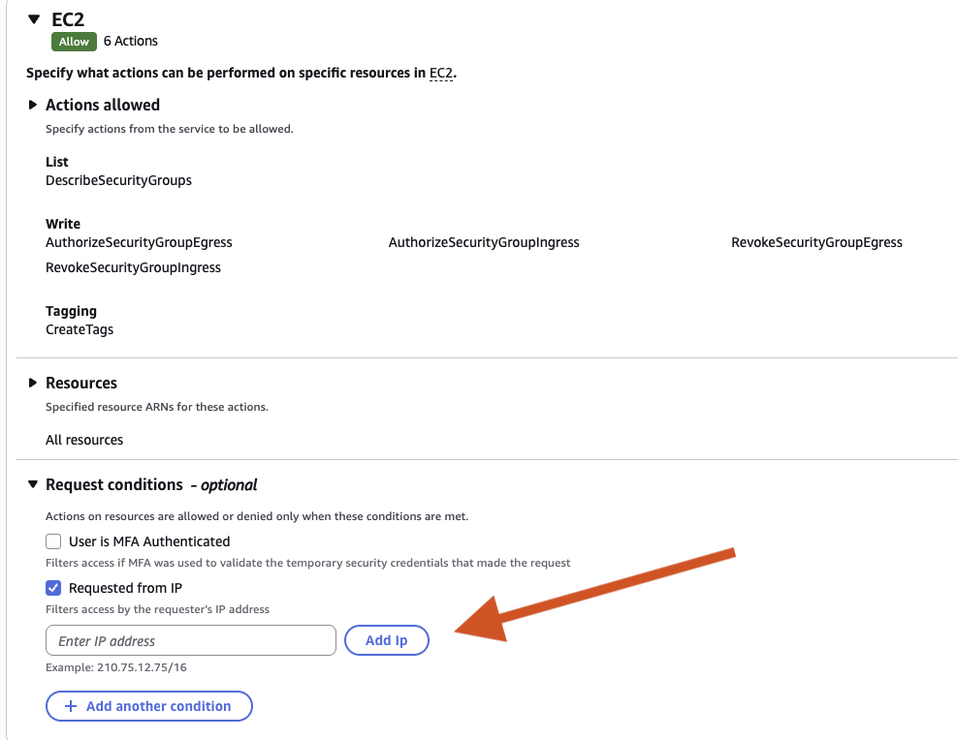Expand the Resources section arrow
Image resolution: width=958 pixels, height=740 pixels.
[33, 384]
